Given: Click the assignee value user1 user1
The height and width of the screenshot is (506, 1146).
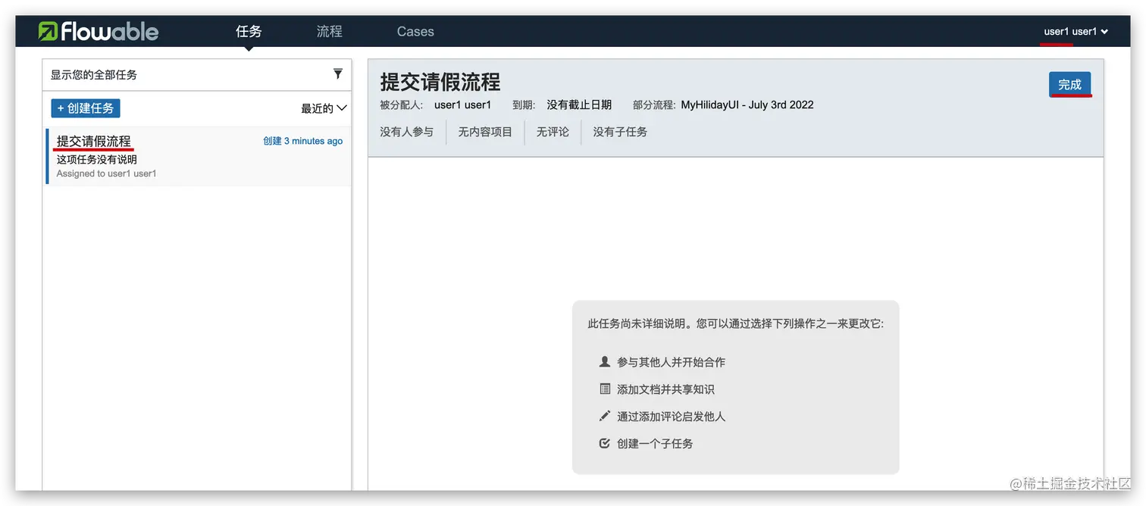Looking at the screenshot, I should click(x=462, y=105).
